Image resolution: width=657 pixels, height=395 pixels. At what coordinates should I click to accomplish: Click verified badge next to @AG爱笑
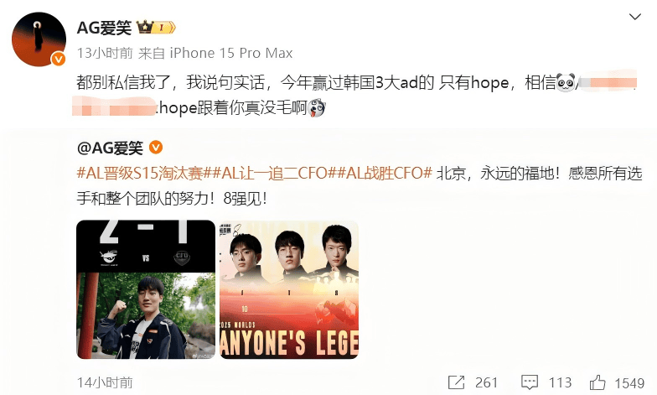click(156, 148)
